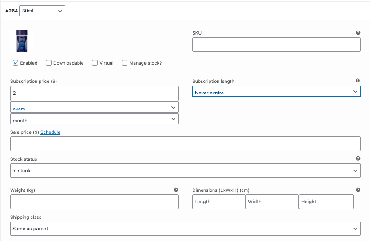Open the 'every' billing interval dropdown
373x241 pixels.
pyautogui.click(x=94, y=107)
